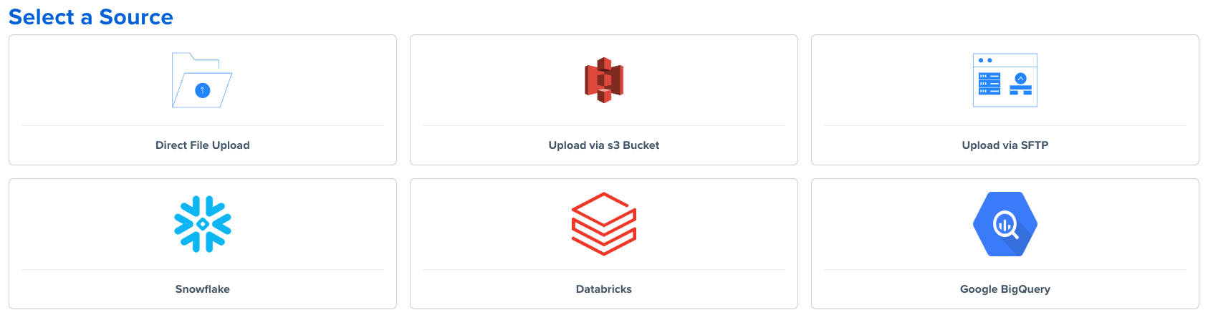The width and height of the screenshot is (1208, 320).
Task: Click the magnifying glass inside the BigQuery logo
Action: coord(1005,226)
